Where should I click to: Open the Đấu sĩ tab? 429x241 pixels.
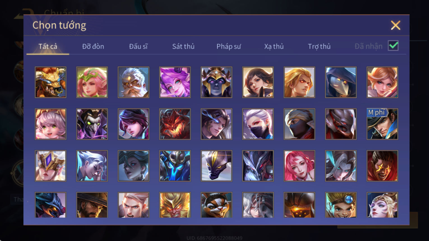click(x=138, y=46)
